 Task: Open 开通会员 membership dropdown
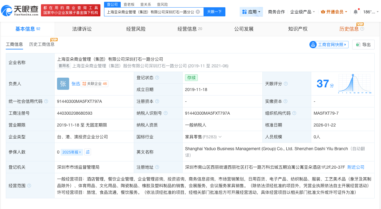[x=334, y=12]
